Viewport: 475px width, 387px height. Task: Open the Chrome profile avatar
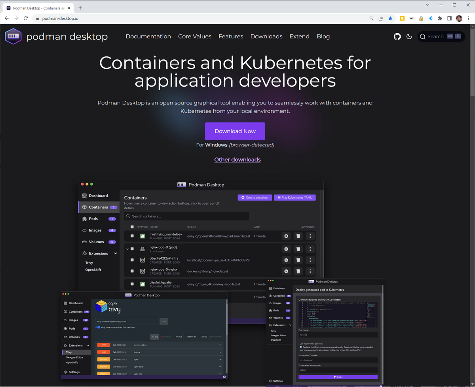pyautogui.click(x=459, y=18)
